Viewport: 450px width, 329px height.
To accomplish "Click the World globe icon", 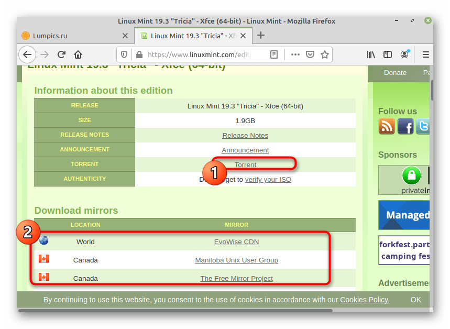I will [43, 240].
